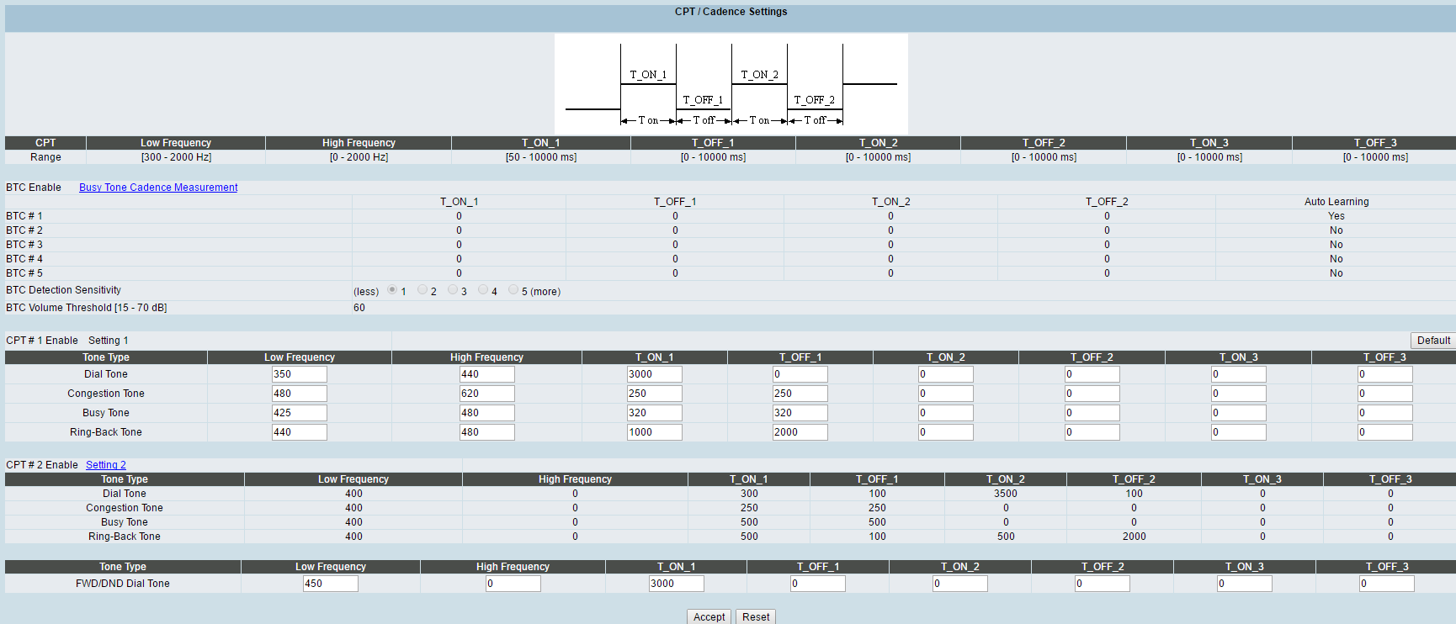
Task: Select sensitivity level 2 radio button
Action: 422,290
